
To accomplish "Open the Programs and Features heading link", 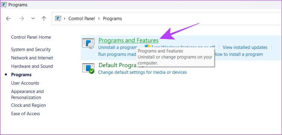I will (x=128, y=40).
